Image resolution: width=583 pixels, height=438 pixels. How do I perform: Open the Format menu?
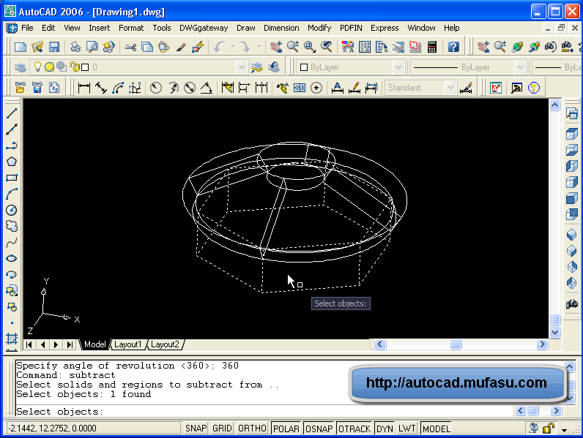click(131, 28)
